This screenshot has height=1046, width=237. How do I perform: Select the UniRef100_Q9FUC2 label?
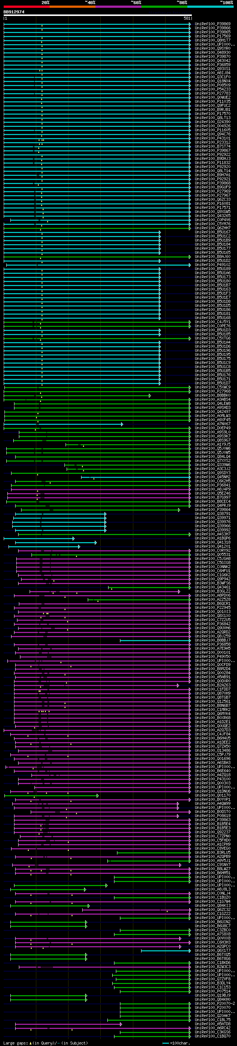tap(213, 106)
